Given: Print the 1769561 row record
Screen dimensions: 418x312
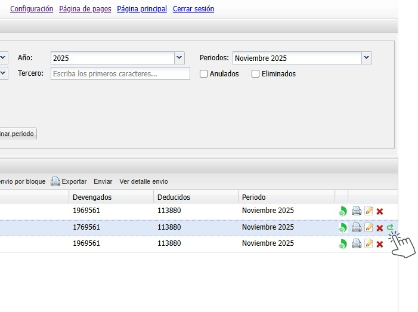Looking at the screenshot, I should click(x=357, y=227).
